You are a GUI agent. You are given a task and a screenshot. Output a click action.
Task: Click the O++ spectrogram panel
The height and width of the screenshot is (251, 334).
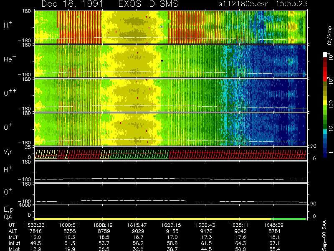(170, 95)
